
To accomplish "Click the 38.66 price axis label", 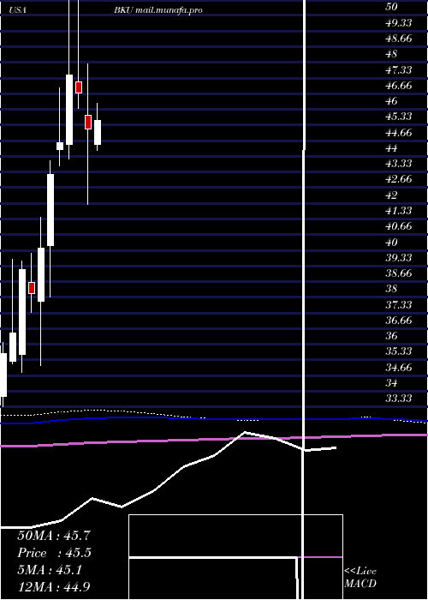I will pyautogui.click(x=399, y=273).
